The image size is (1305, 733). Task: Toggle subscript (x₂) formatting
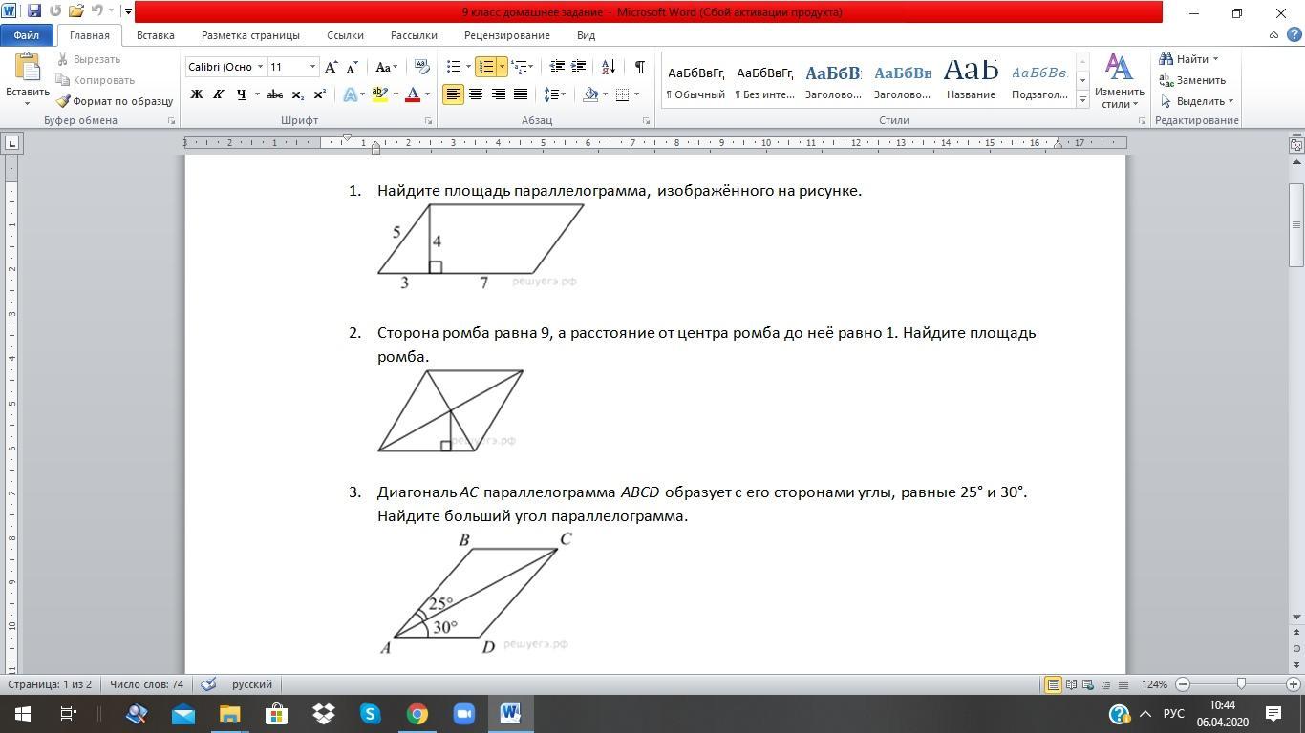(298, 94)
